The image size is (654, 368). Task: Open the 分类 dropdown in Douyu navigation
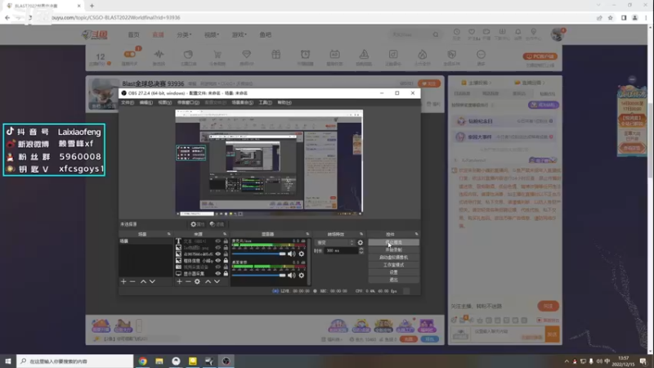pyautogui.click(x=183, y=34)
